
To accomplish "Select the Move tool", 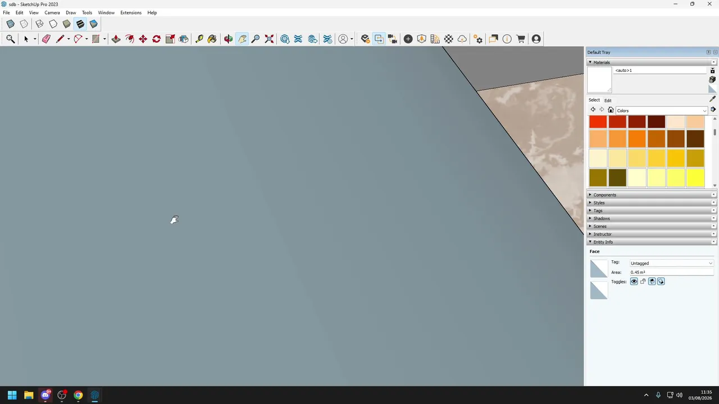I will click(143, 39).
